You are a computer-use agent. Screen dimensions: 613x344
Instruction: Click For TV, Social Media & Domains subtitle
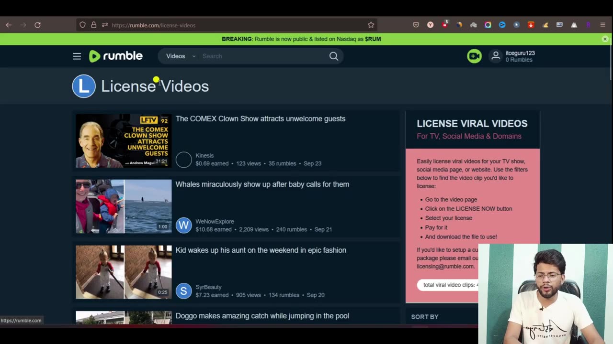(469, 136)
